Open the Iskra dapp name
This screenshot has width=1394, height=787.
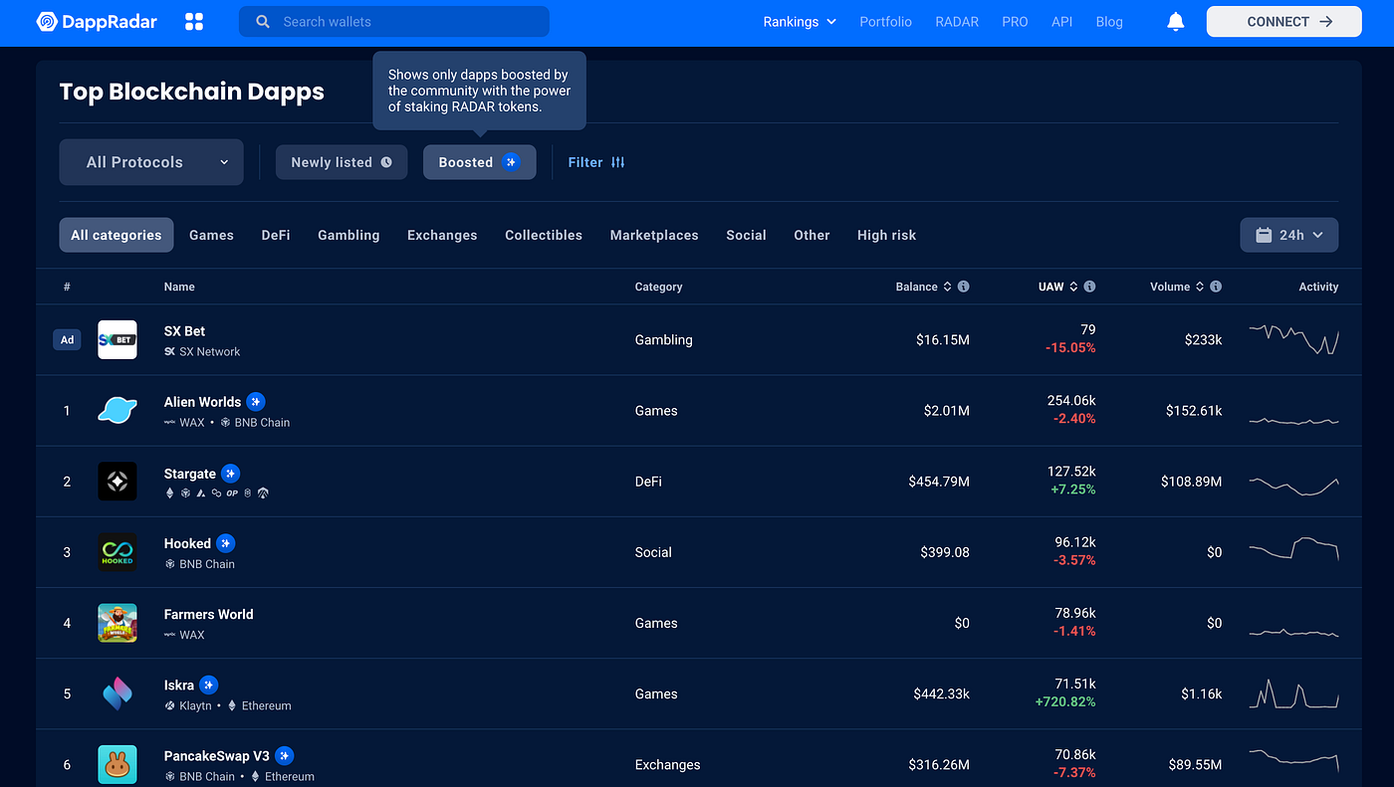click(179, 685)
